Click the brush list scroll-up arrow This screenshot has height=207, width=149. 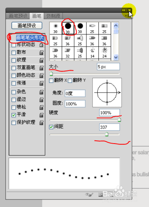click(x=116, y=26)
